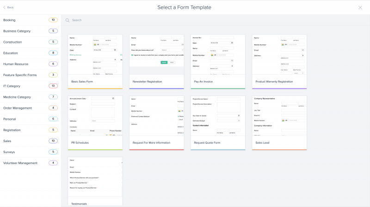Type in the Search templates field
The width and height of the screenshot is (370, 207).
(x=185, y=20)
